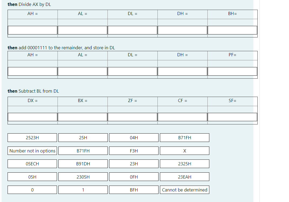Select the B91DH answer

(x=83, y=163)
